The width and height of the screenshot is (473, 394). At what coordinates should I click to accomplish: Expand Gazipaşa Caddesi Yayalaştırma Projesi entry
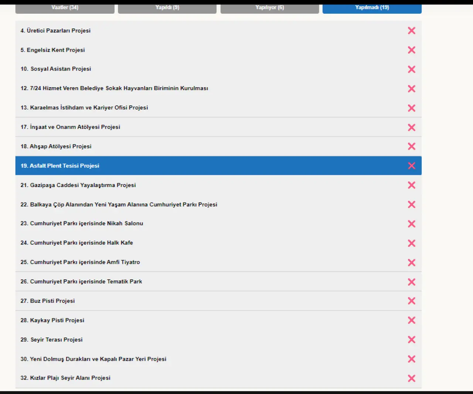coord(78,185)
